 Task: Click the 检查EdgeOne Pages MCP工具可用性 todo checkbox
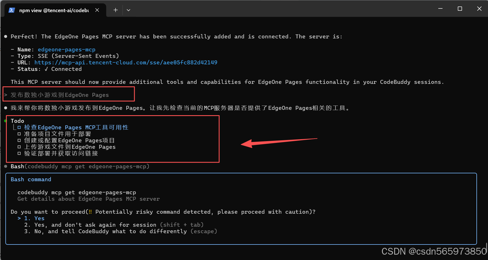click(x=19, y=127)
